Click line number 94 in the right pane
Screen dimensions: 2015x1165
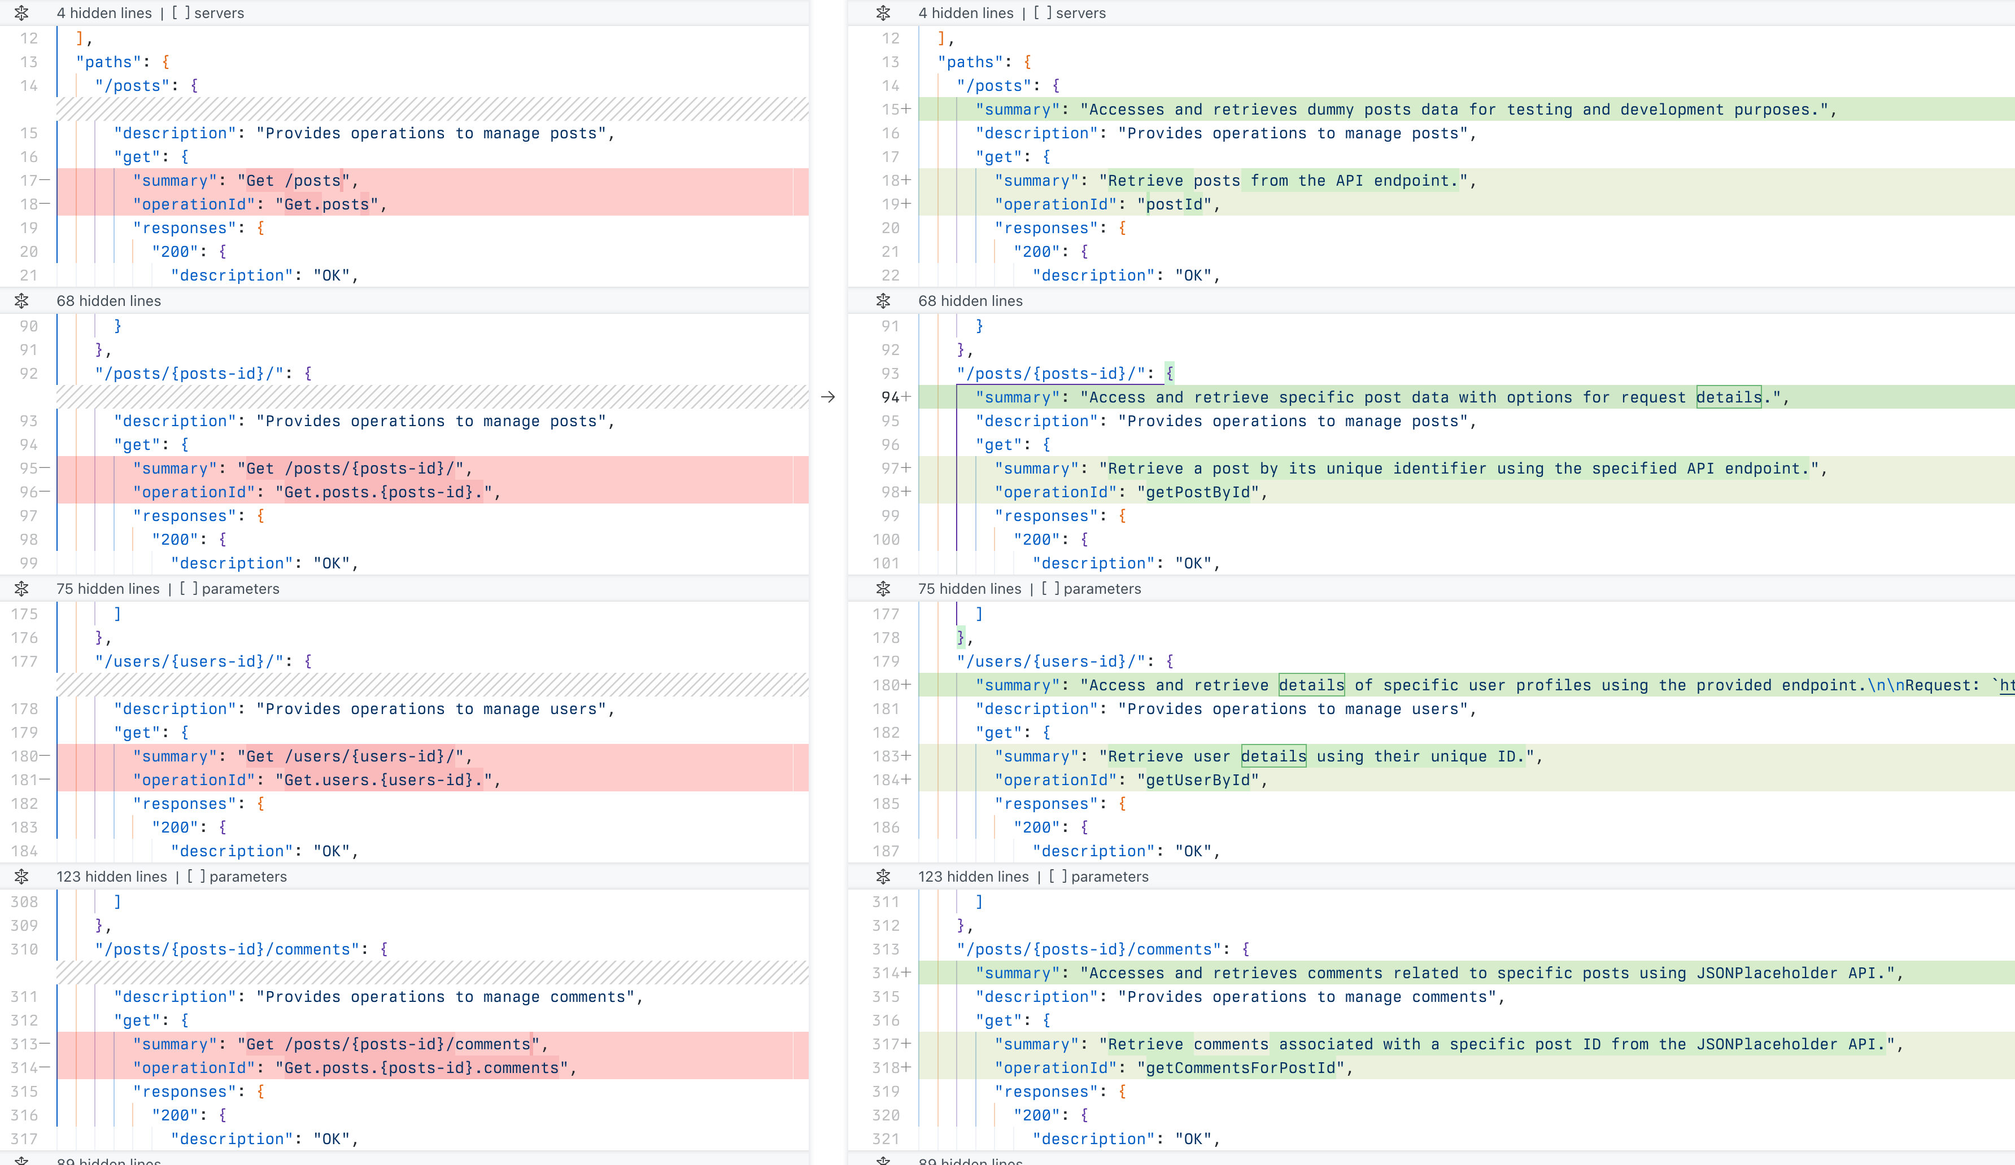tap(890, 397)
